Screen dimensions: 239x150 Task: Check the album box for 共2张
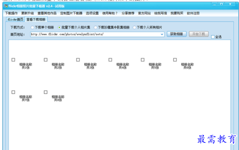[46, 60]
